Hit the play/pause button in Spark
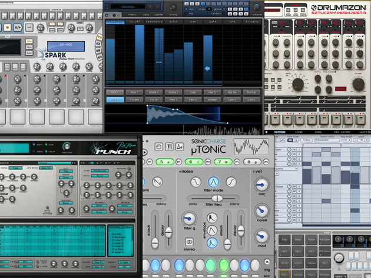The image size is (371, 278). click(18, 28)
